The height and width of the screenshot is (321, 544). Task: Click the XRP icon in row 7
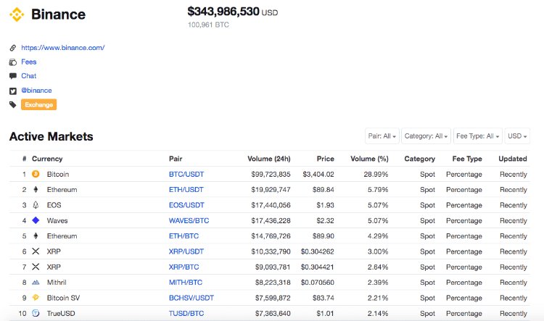click(36, 267)
